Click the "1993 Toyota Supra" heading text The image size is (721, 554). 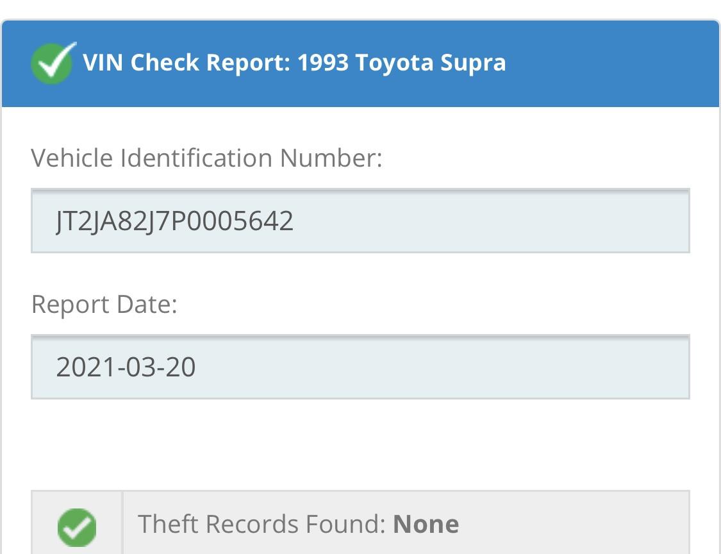point(401,63)
